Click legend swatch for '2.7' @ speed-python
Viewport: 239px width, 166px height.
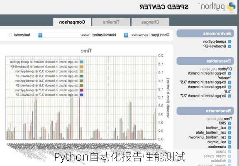pos(82,90)
